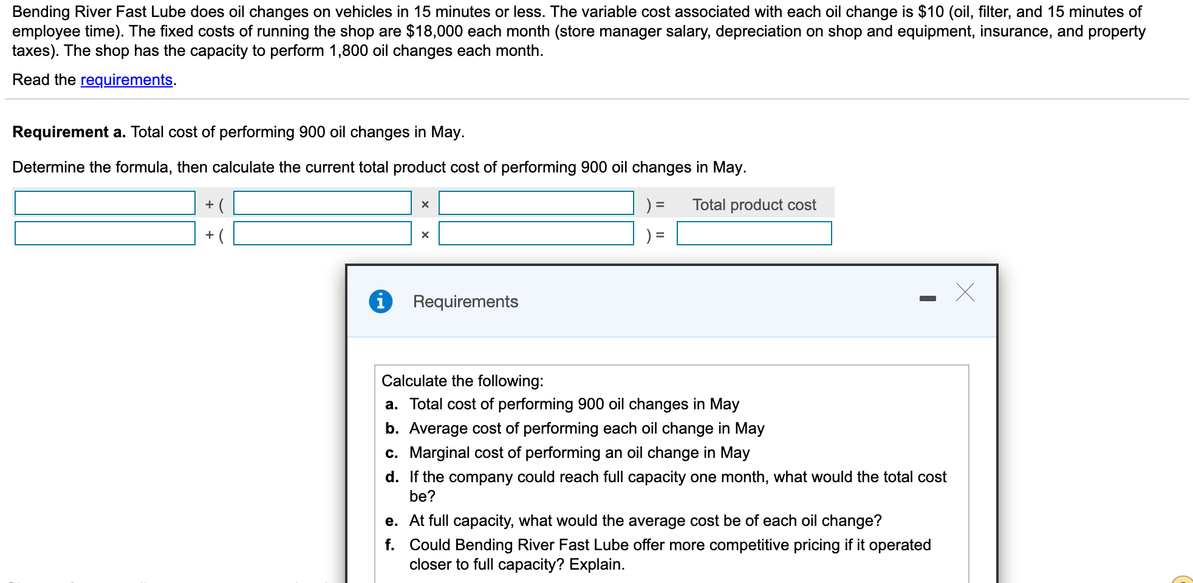The image size is (1193, 583).
Task: Select formula label field after multiplication sign
Action: tap(536, 203)
